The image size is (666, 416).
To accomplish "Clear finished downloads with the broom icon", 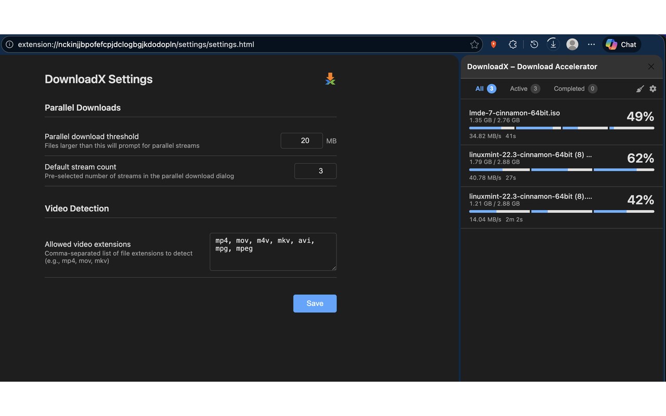I will (640, 89).
